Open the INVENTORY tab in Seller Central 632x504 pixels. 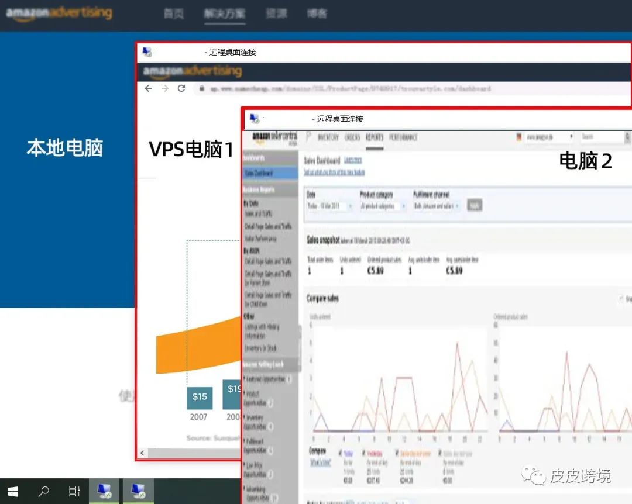pos(328,137)
